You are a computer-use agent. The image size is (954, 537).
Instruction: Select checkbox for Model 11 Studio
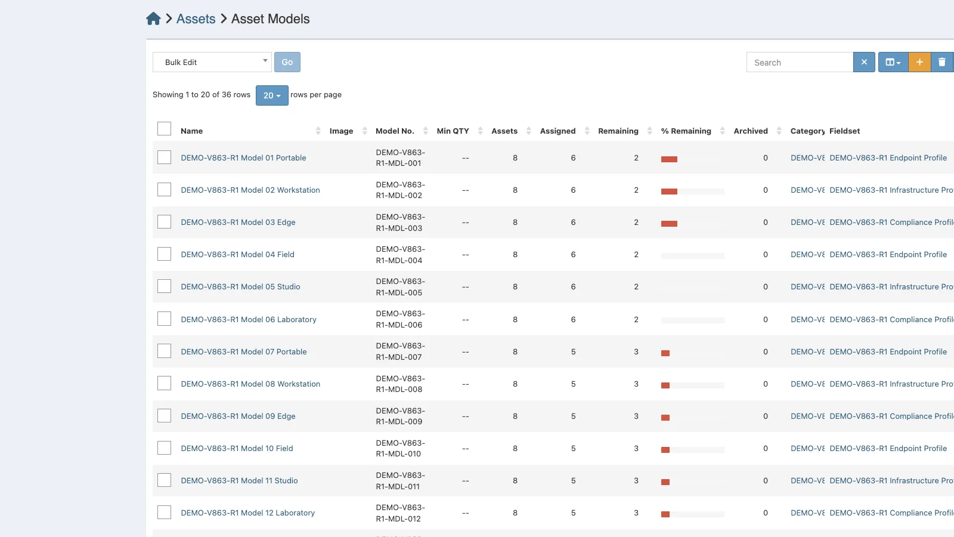click(164, 480)
